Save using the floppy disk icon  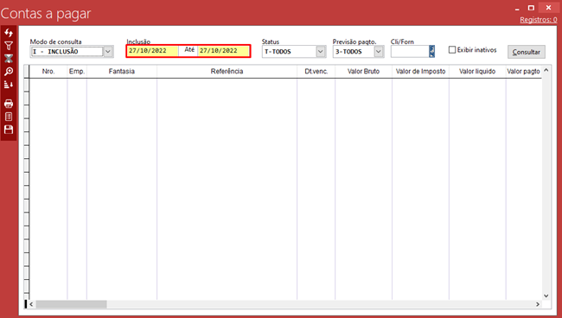[9, 130]
